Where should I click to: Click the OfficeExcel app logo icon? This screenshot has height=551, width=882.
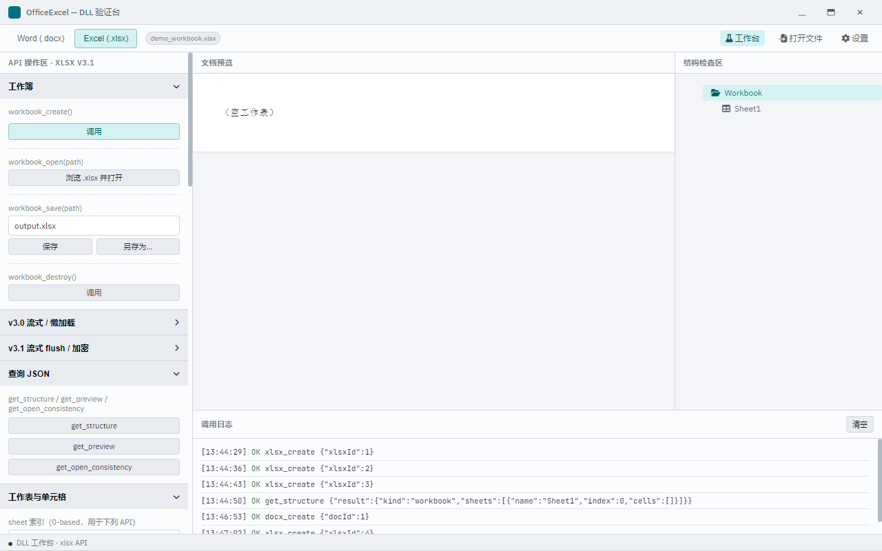coord(14,12)
